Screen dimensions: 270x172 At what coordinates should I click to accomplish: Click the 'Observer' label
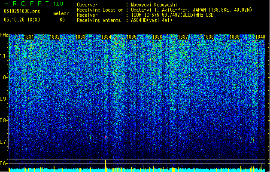87,5
